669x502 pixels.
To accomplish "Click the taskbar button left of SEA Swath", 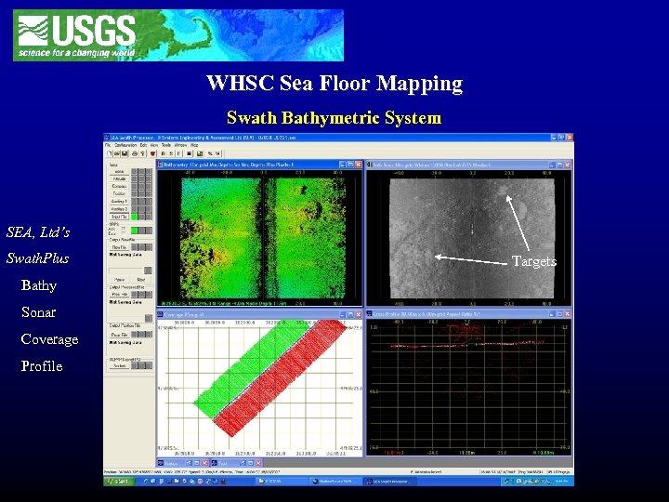I will point(335,482).
